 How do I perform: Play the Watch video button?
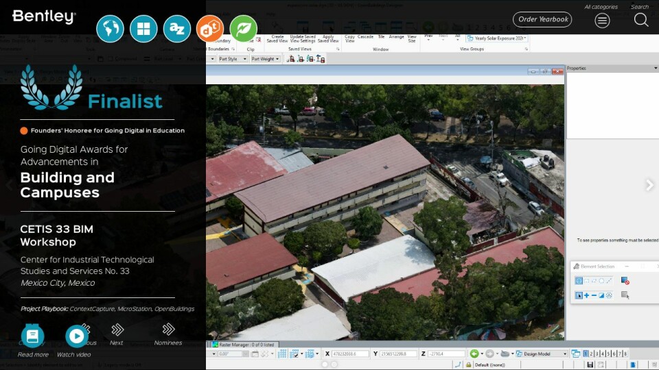click(76, 336)
